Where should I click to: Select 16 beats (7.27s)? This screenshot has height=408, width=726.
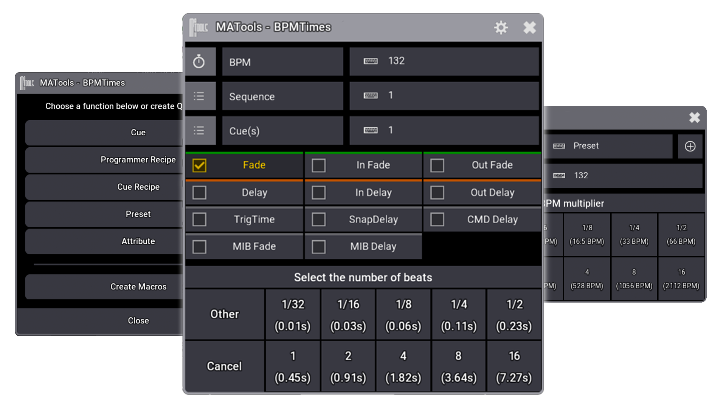click(514, 366)
